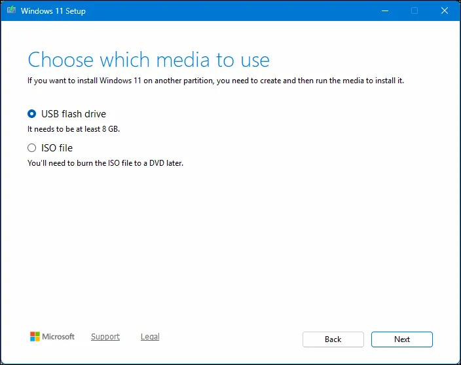Close the Windows 11 Setup window
This screenshot has height=365, width=461.
coord(444,10)
